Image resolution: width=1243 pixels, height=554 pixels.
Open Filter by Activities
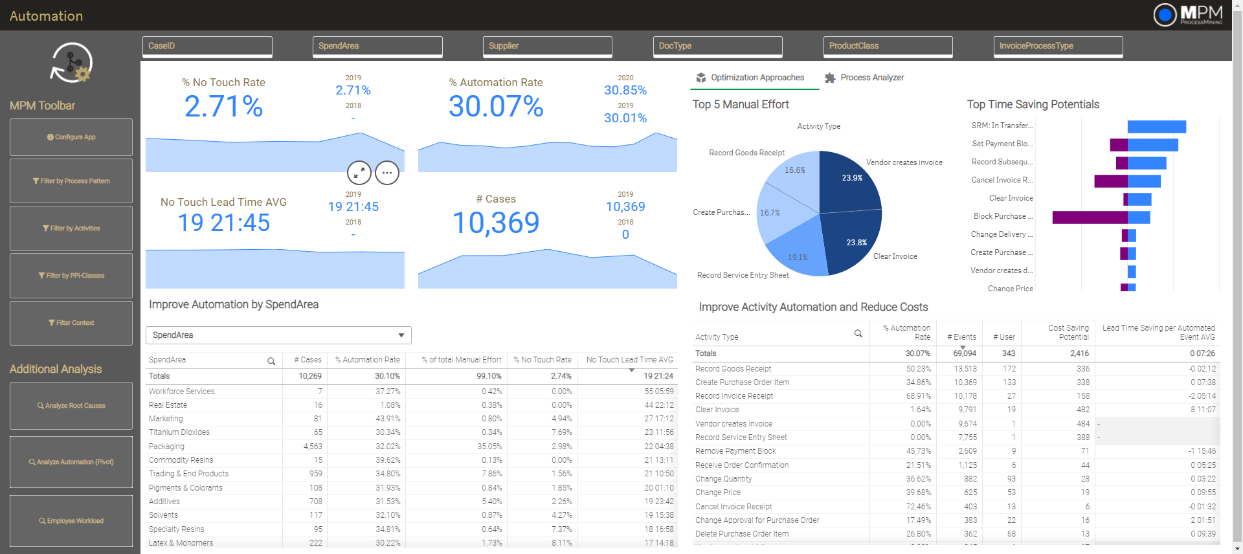pos(71,228)
